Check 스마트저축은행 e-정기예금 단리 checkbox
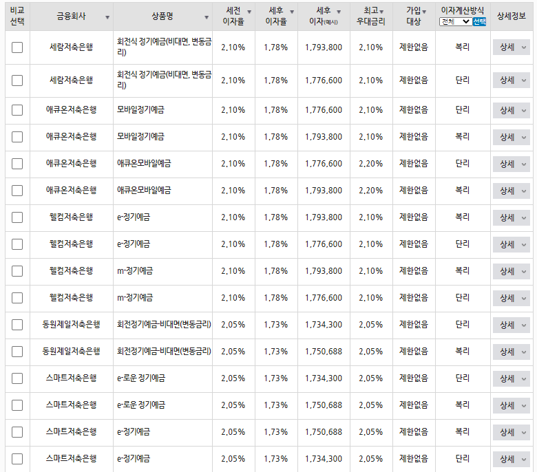537x472 pixels. coord(17,459)
